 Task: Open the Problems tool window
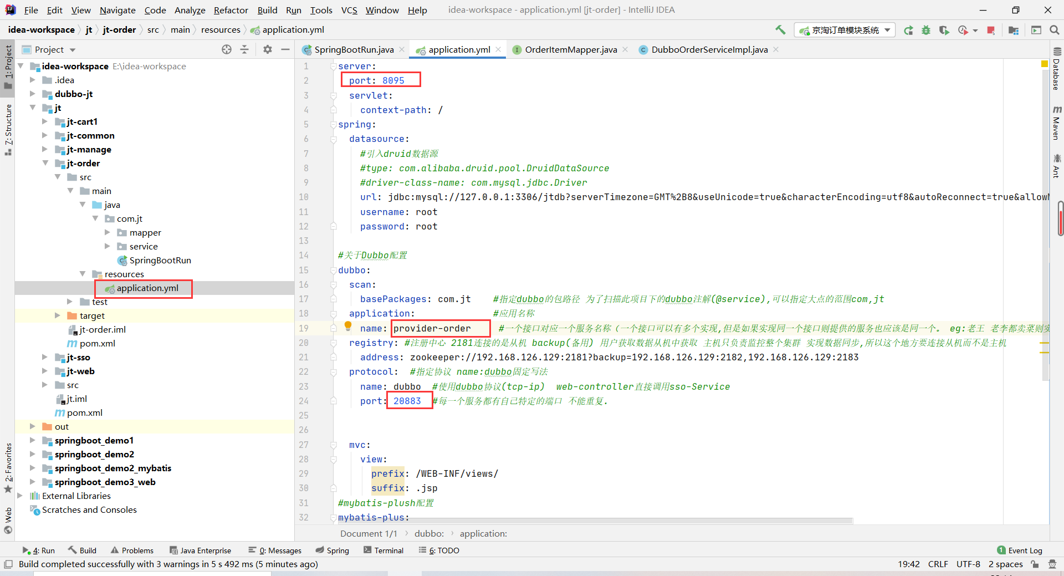pos(132,550)
